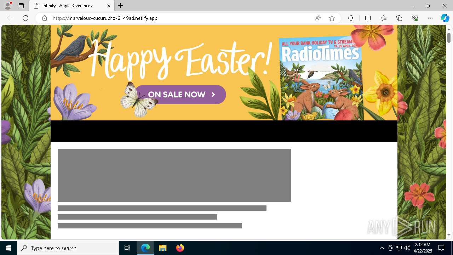Viewport: 453px width, 255px height.
Task: Show hidden system tray icons
Action: [x=382, y=248]
